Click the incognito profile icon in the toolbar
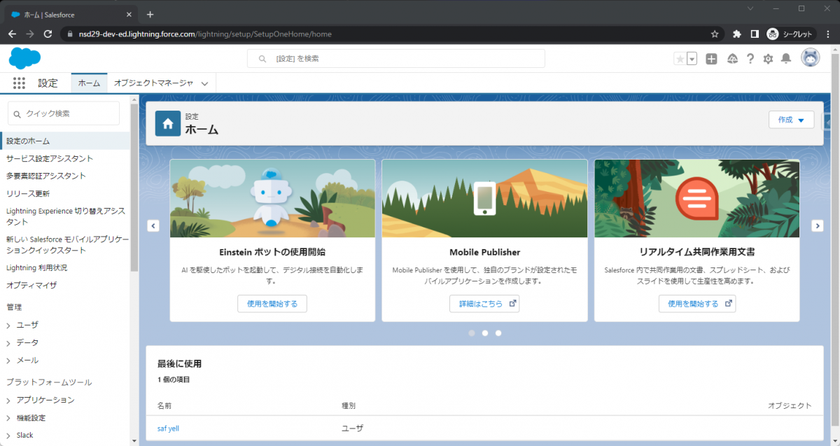 pyautogui.click(x=772, y=33)
